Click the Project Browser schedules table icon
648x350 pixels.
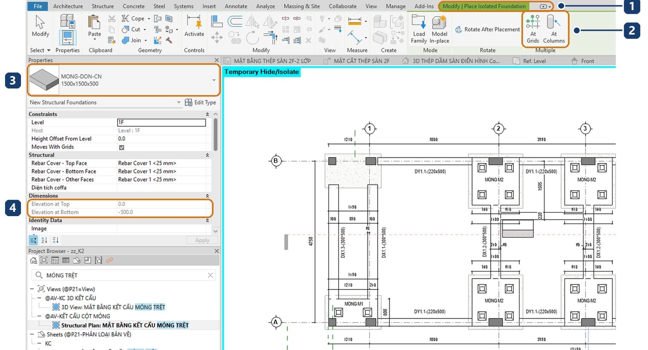coord(66,260)
